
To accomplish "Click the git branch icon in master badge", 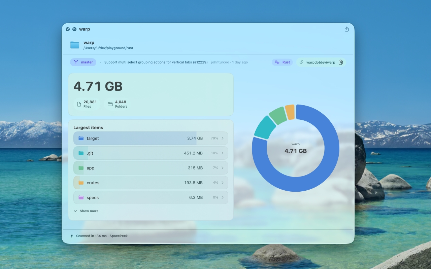I will click(76, 62).
